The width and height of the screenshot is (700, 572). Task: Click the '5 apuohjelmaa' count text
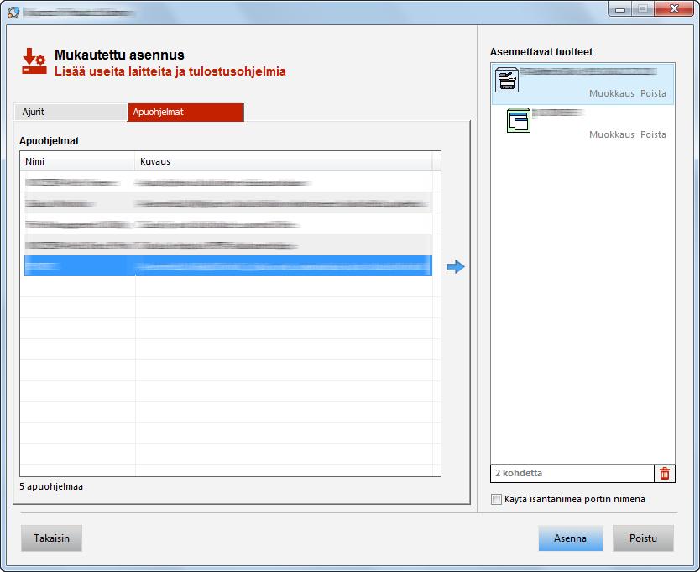(x=51, y=486)
